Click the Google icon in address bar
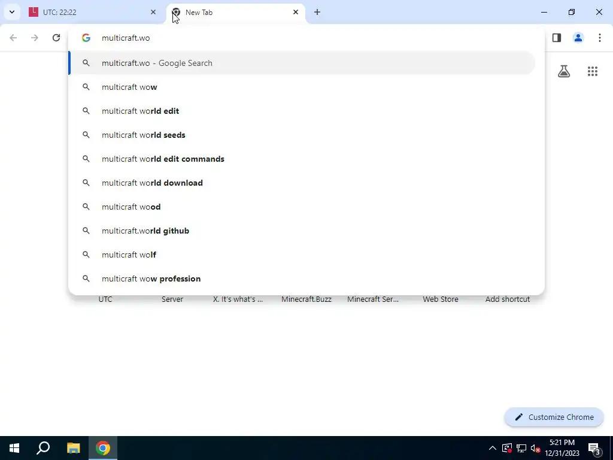Screen dimensions: 613x460 (86, 38)
